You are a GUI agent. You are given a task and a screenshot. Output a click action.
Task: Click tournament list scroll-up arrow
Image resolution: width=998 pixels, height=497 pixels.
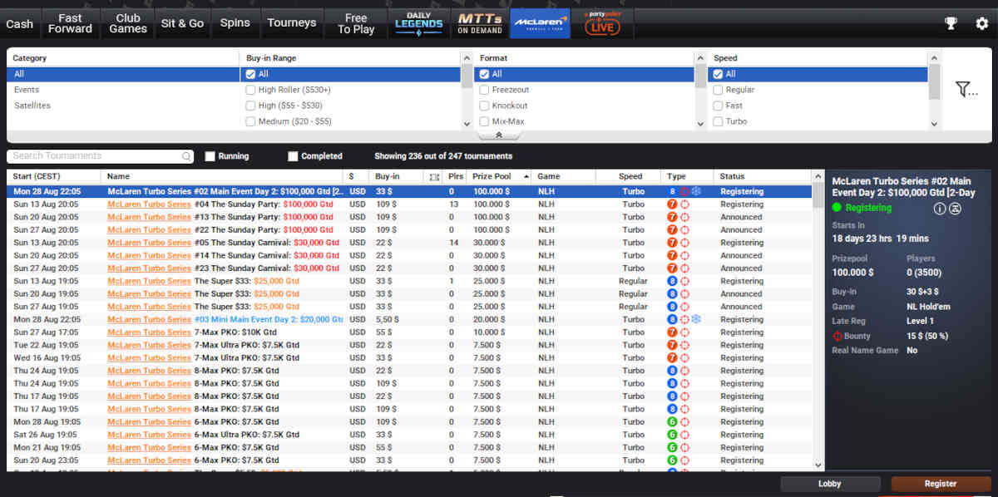[818, 176]
